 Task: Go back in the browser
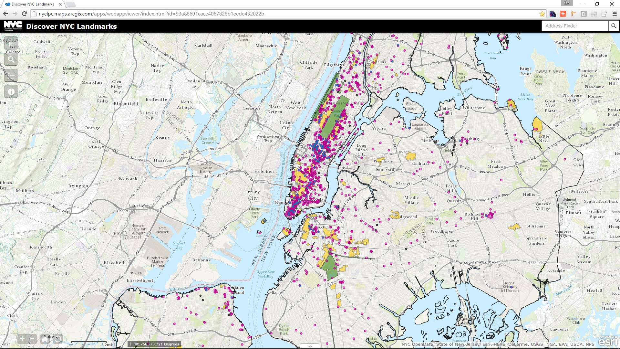pyautogui.click(x=5, y=14)
